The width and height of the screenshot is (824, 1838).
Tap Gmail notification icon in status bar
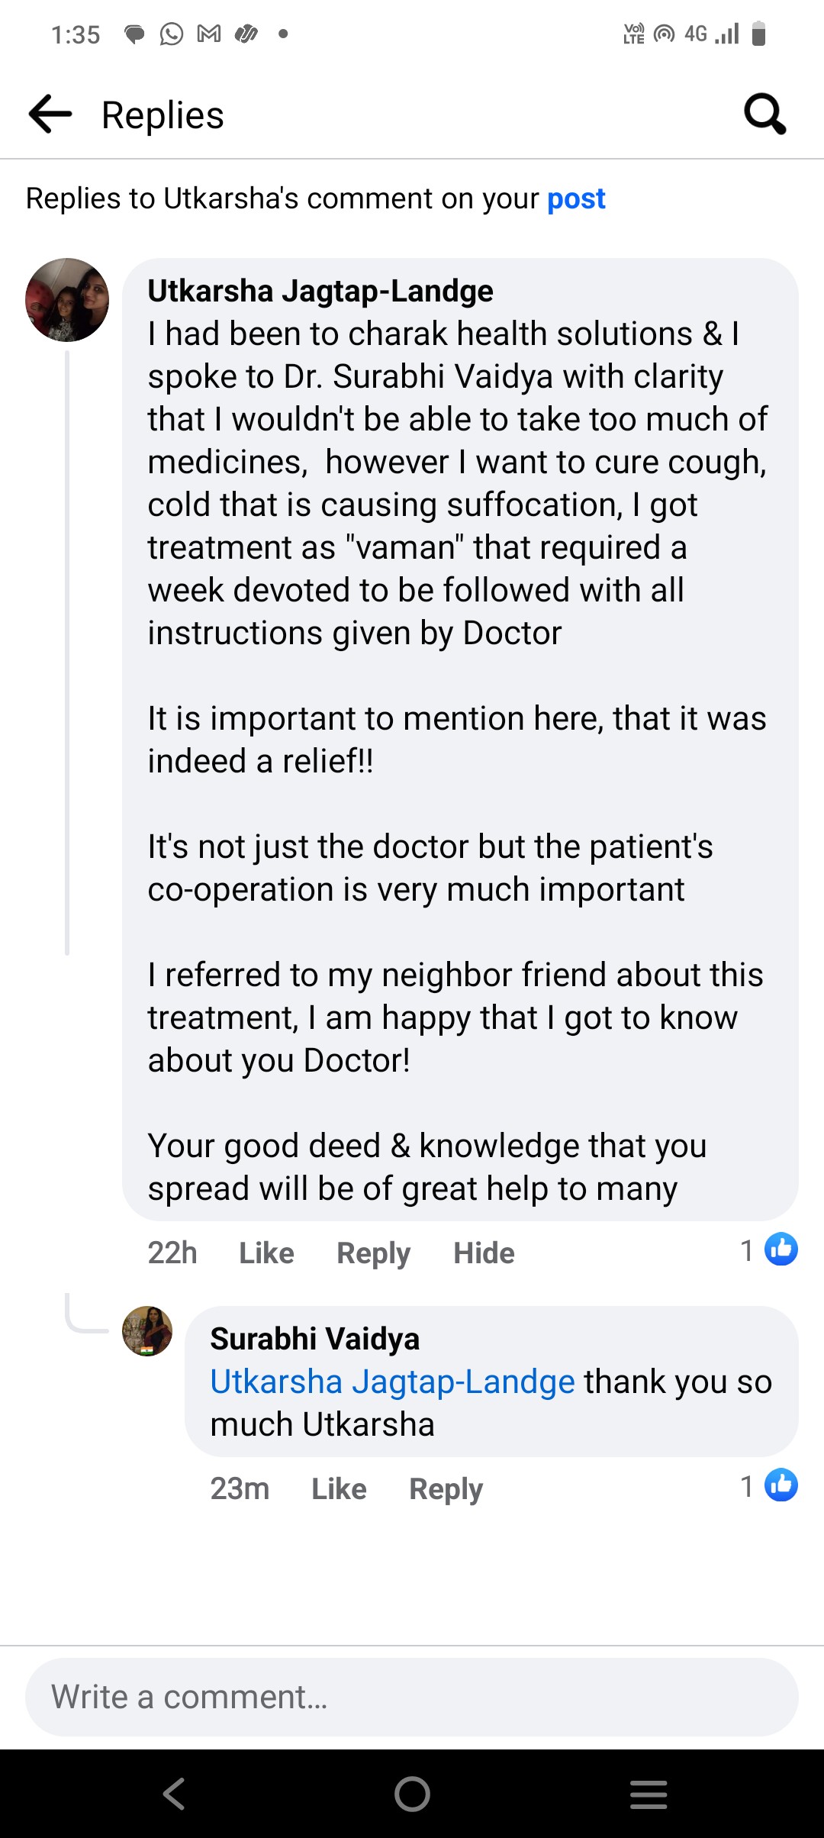(x=208, y=34)
